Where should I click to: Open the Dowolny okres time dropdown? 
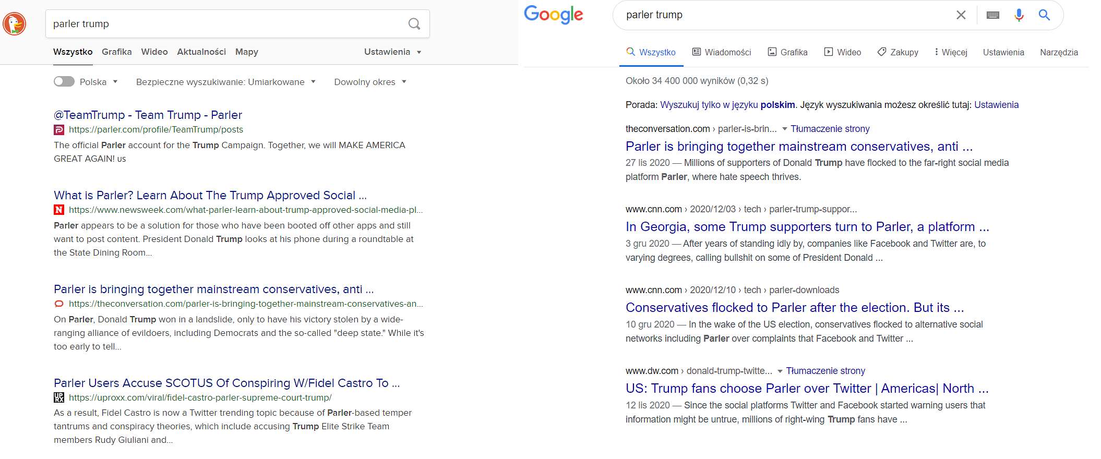click(370, 82)
